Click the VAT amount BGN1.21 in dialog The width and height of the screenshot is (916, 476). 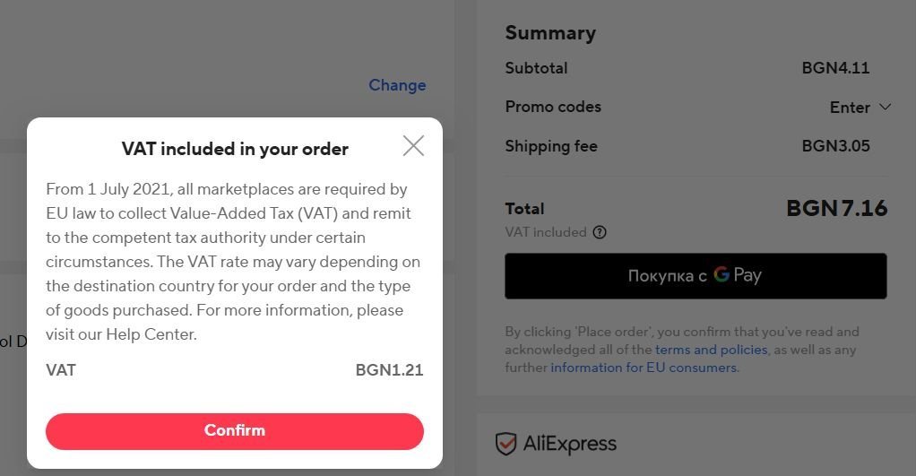pos(389,370)
